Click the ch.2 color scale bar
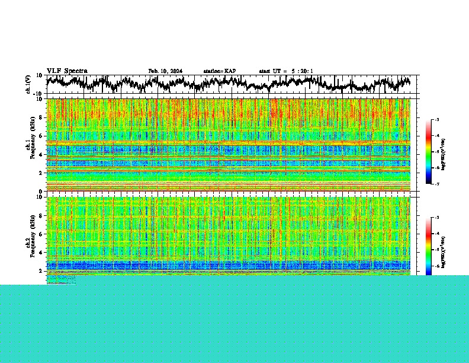 coord(429,247)
